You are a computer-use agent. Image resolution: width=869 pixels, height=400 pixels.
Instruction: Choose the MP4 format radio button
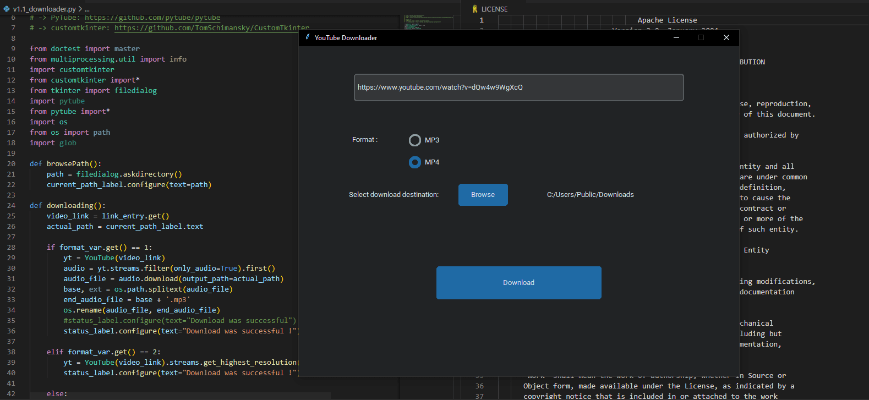tap(415, 162)
